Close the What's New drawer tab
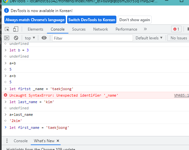This screenshot has width=189, height=150. click(58, 141)
